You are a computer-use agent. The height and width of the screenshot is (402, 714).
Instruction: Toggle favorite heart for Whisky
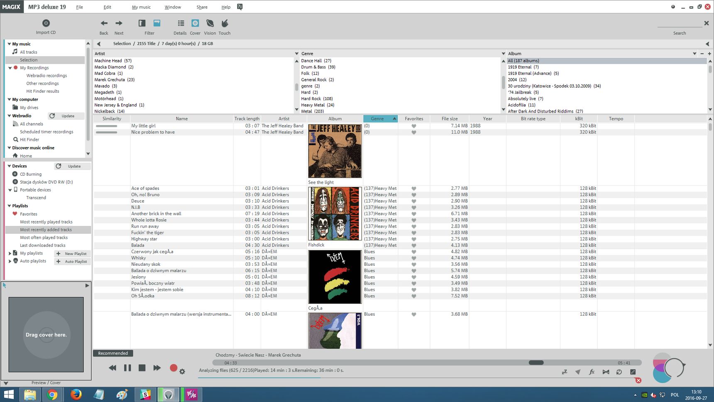[414, 258]
